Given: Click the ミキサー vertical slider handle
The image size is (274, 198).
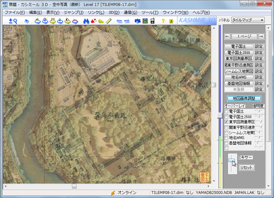Looking at the screenshot, I should [231, 160].
